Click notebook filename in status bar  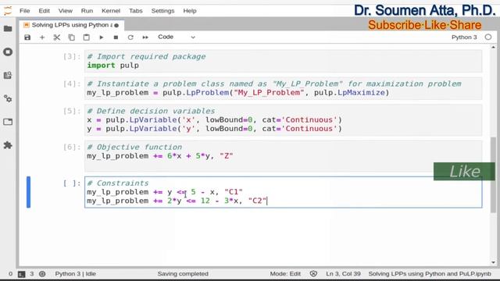[430, 274]
